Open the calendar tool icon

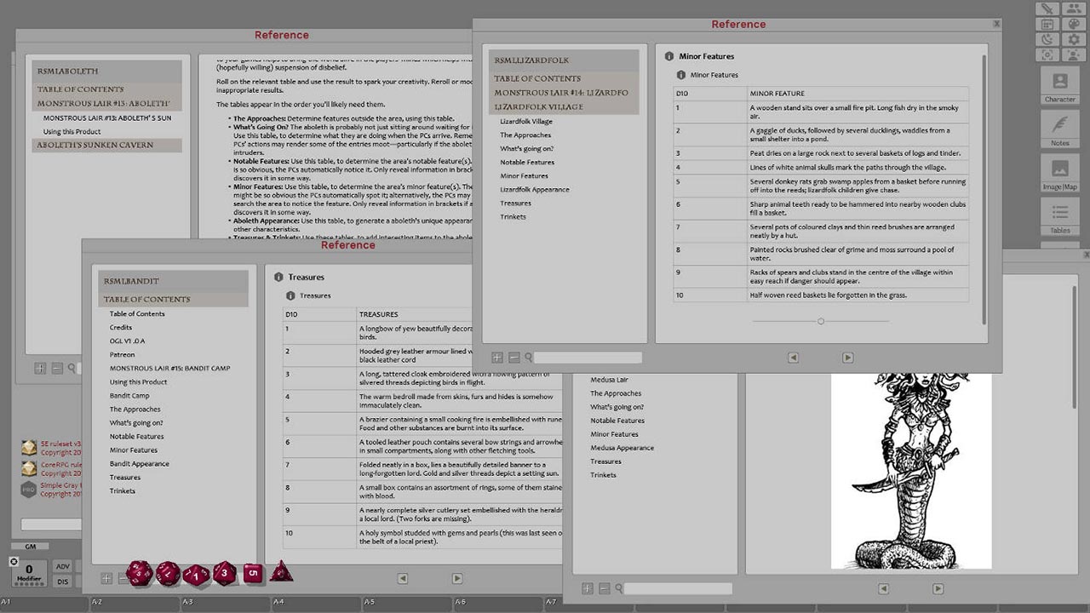click(1048, 25)
